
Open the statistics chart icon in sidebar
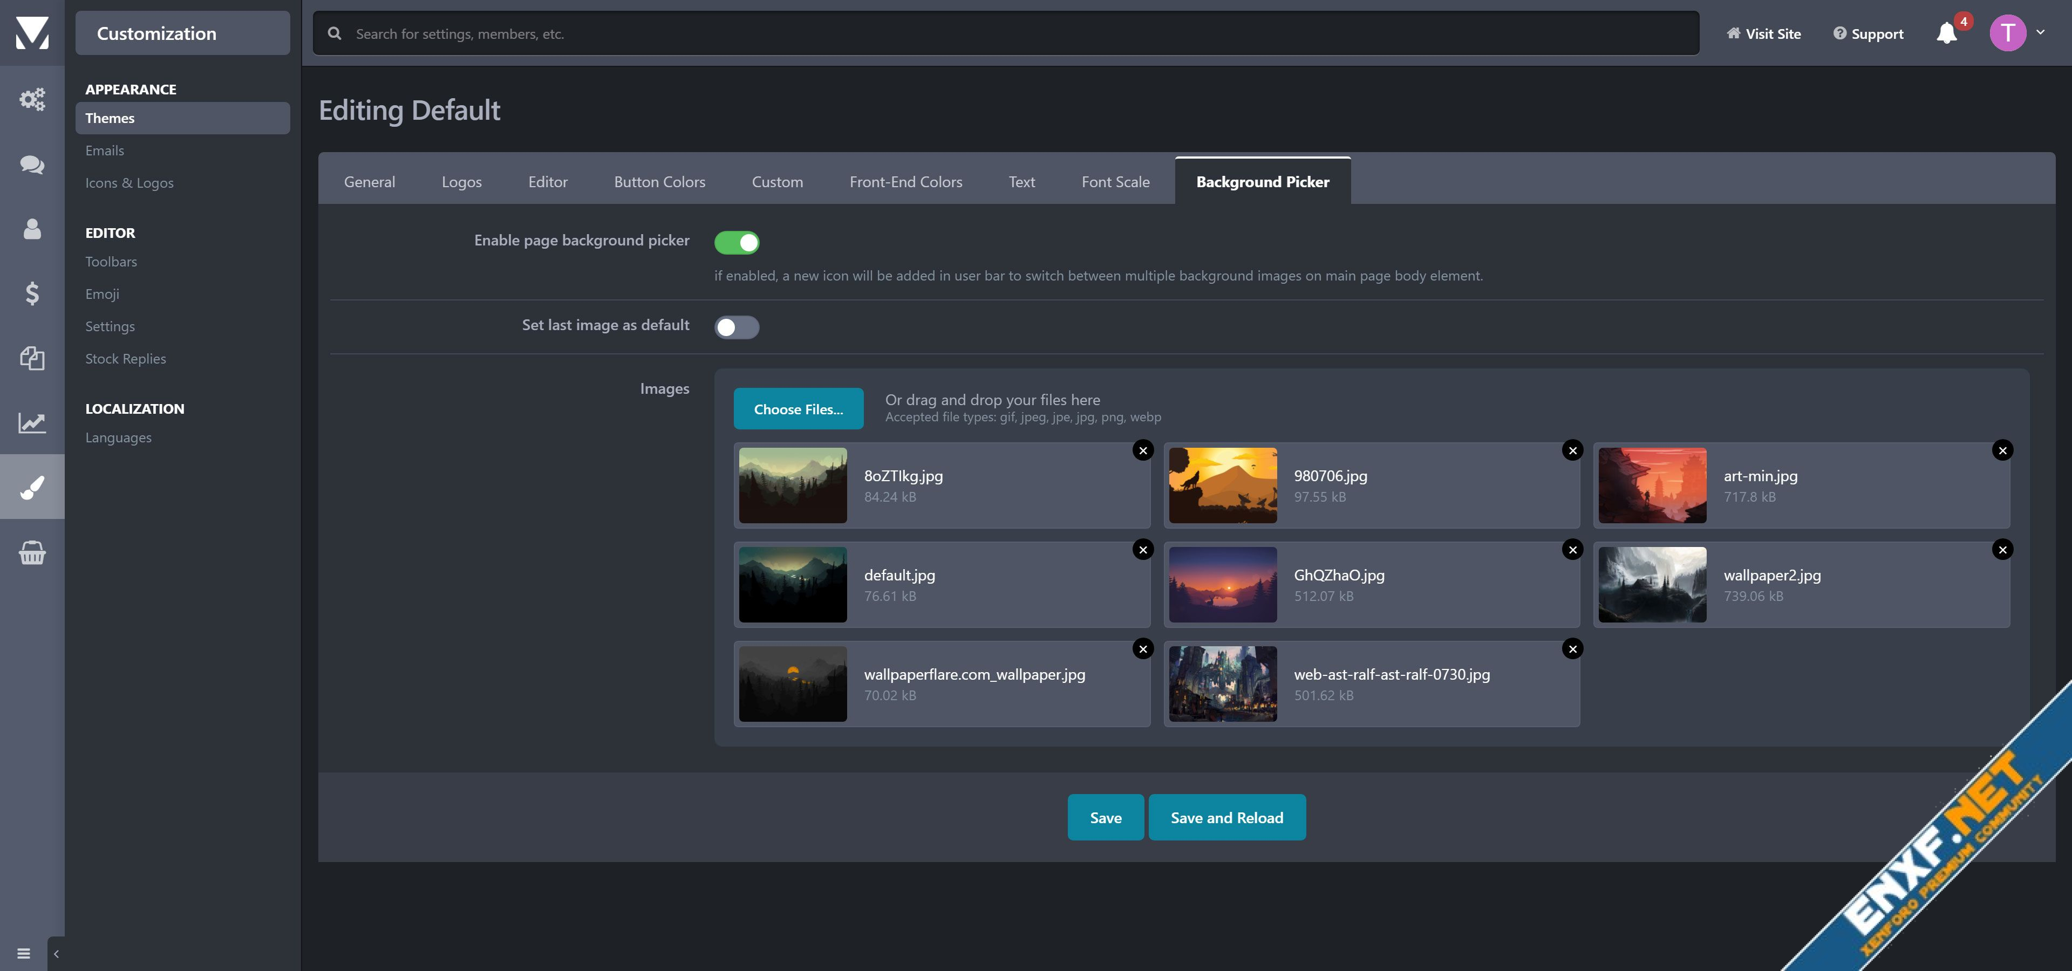32,423
